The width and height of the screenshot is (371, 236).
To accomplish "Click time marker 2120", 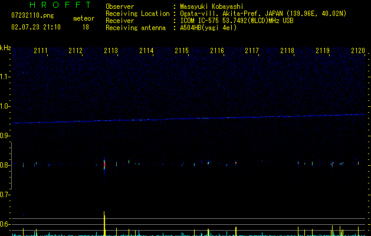I will click(x=358, y=51).
